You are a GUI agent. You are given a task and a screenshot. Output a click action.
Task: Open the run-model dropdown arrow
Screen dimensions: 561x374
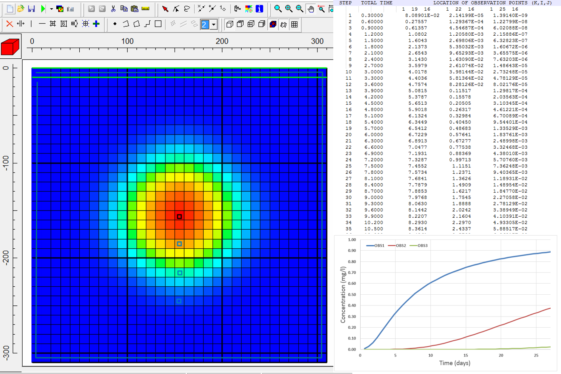51,9
